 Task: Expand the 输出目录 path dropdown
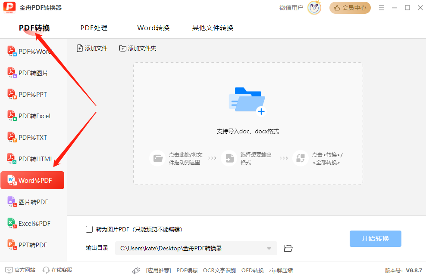(x=269, y=248)
